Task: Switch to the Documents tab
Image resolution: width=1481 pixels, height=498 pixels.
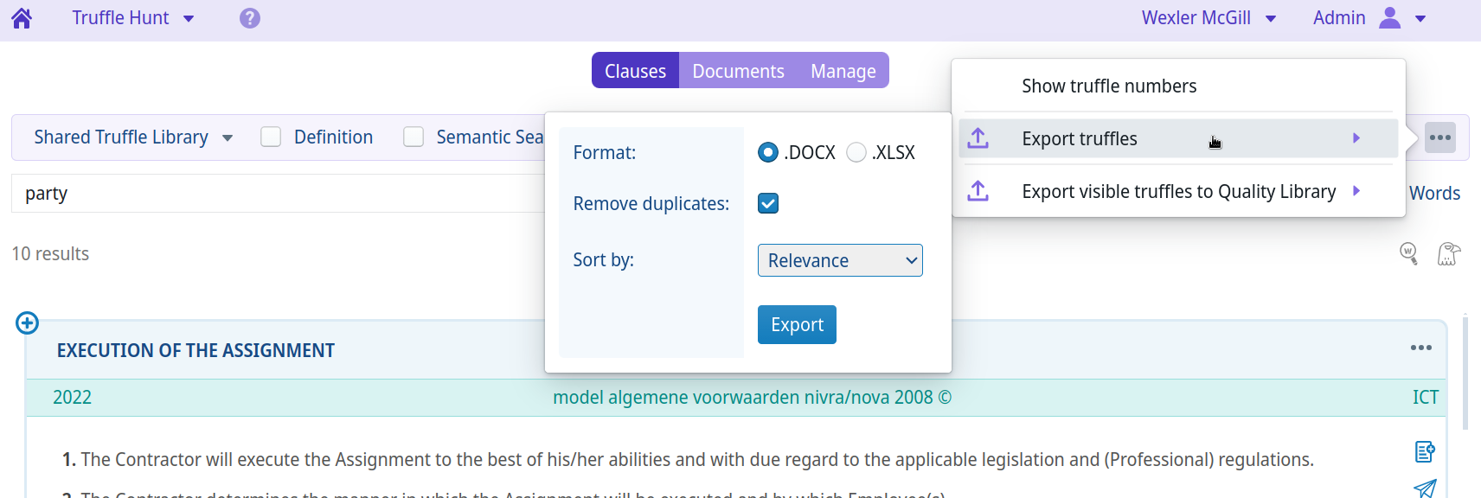Action: (738, 71)
